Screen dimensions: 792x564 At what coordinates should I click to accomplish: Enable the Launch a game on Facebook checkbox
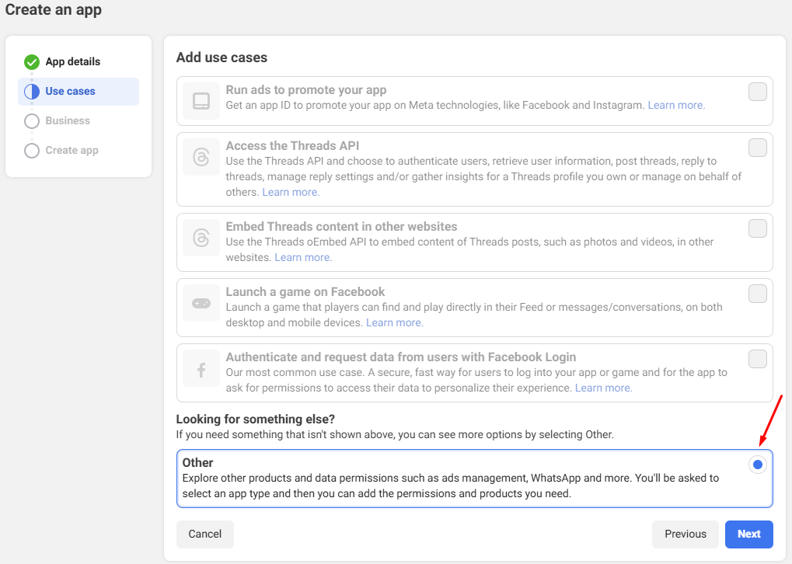(757, 294)
